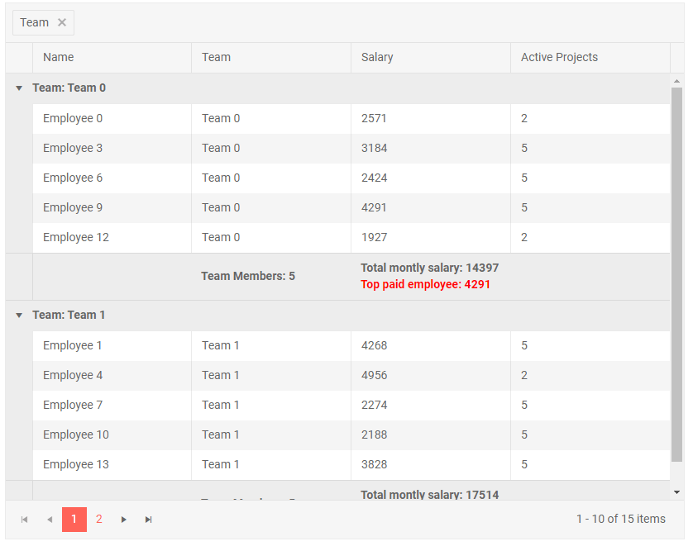693x546 pixels.
Task: Remove the Team grouping chip
Action: (x=62, y=22)
